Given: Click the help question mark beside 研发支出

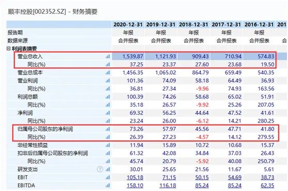Looking at the screenshot, I should (100, 169).
